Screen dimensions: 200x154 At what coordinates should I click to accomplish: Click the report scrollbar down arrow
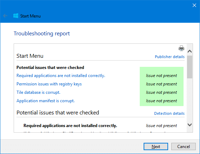[x=190, y=125]
